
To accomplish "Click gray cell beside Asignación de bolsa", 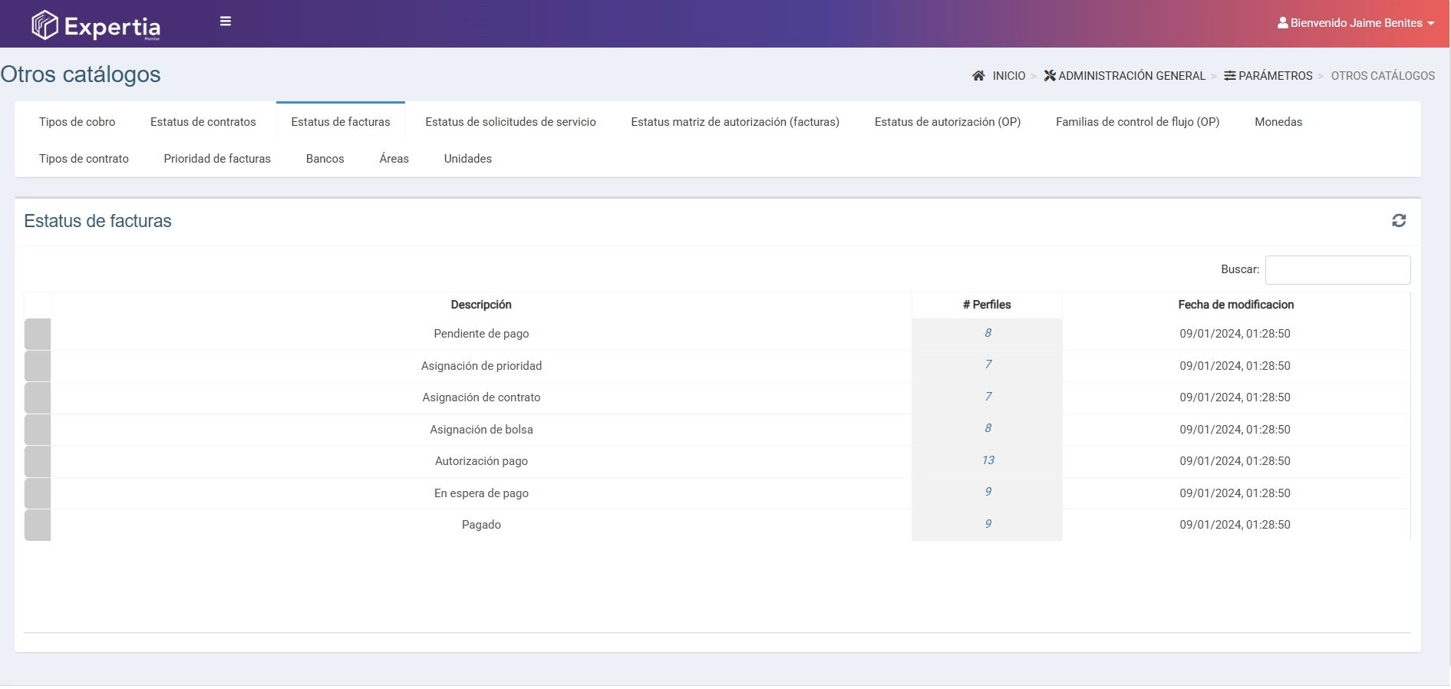I will (38, 430).
